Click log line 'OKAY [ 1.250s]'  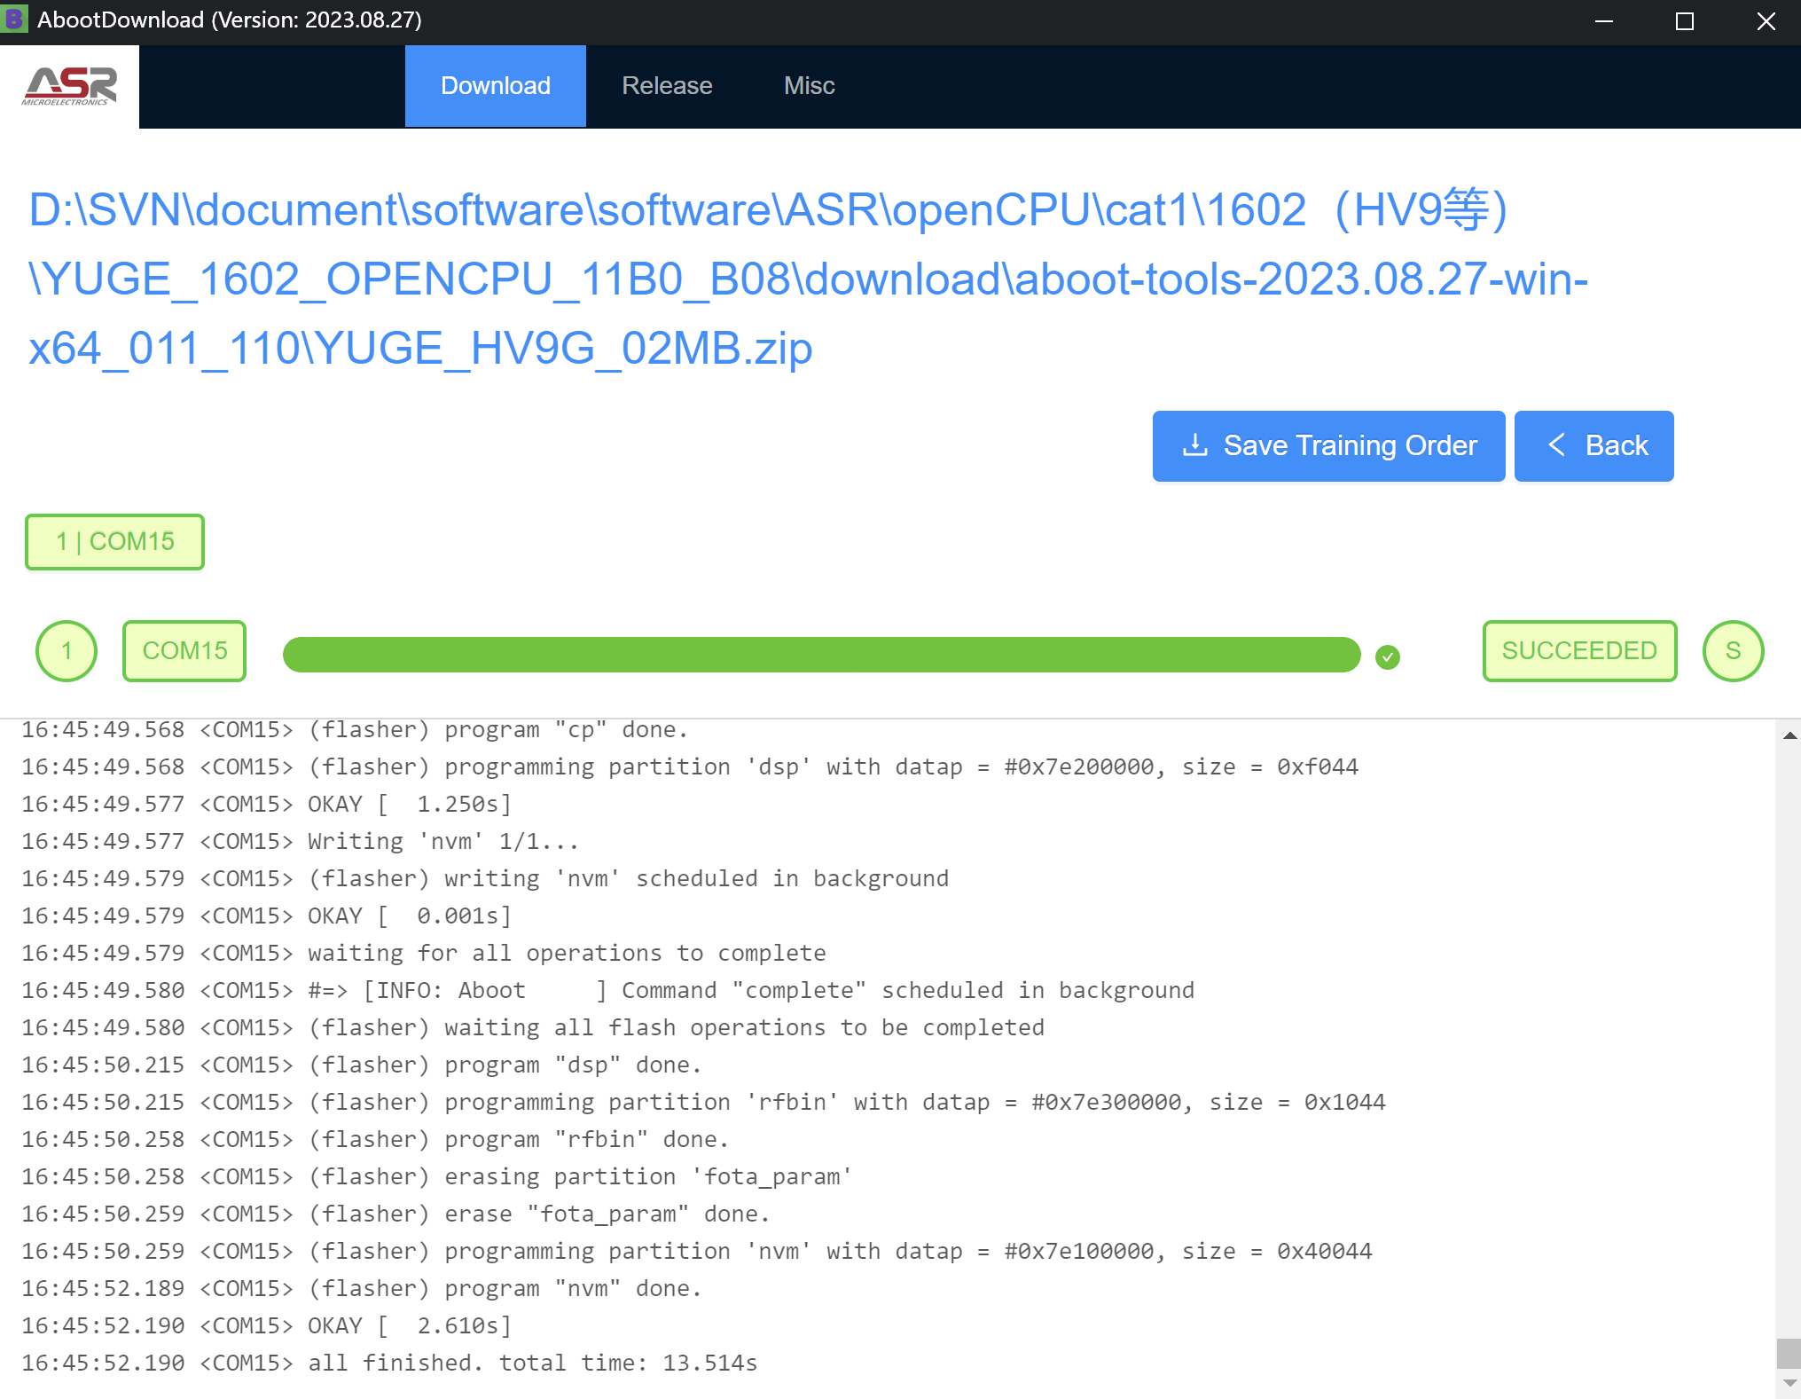267,804
